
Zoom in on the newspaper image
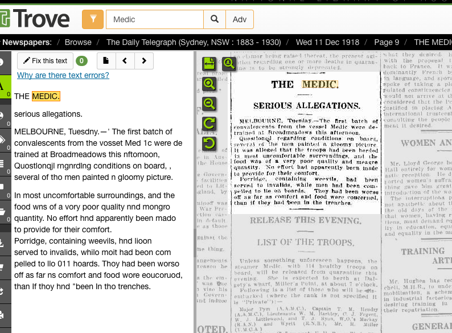tap(209, 84)
